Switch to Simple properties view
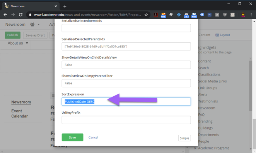Viewport: 256px width, 153px height. 184,138
